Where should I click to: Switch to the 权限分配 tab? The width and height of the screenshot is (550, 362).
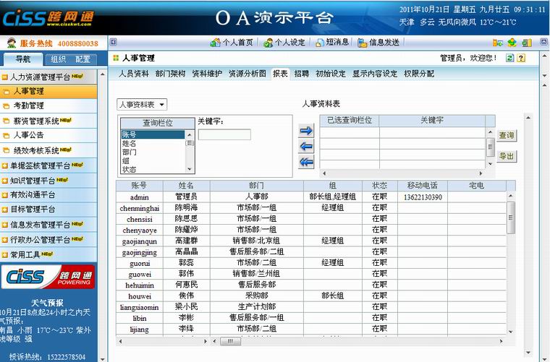click(x=419, y=74)
